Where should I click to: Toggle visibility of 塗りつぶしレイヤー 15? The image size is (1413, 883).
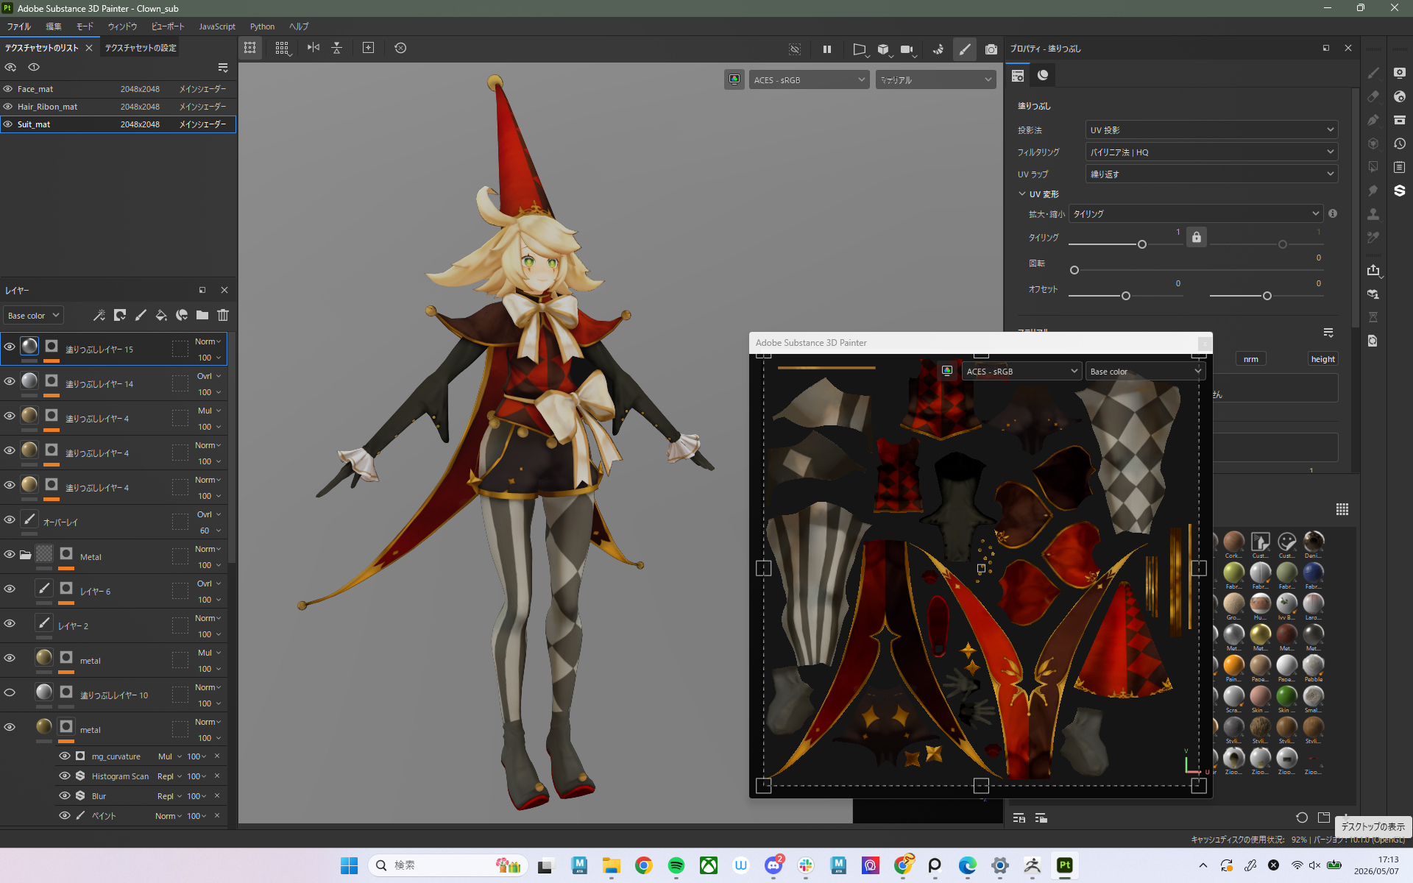(x=10, y=347)
